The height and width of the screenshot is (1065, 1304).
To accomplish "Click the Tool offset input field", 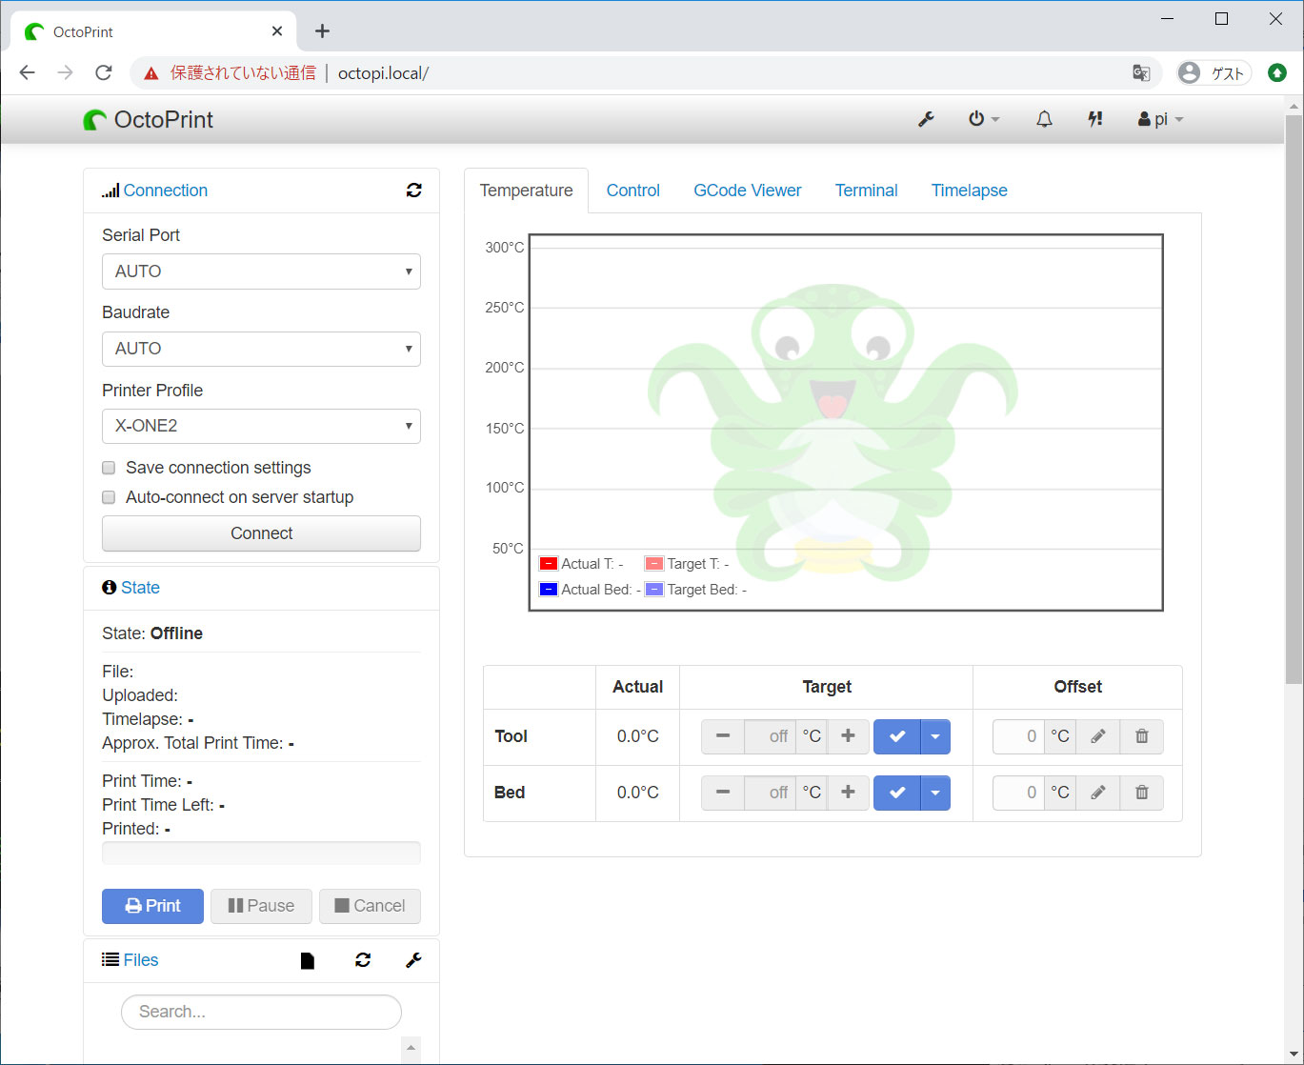I will tap(1018, 736).
